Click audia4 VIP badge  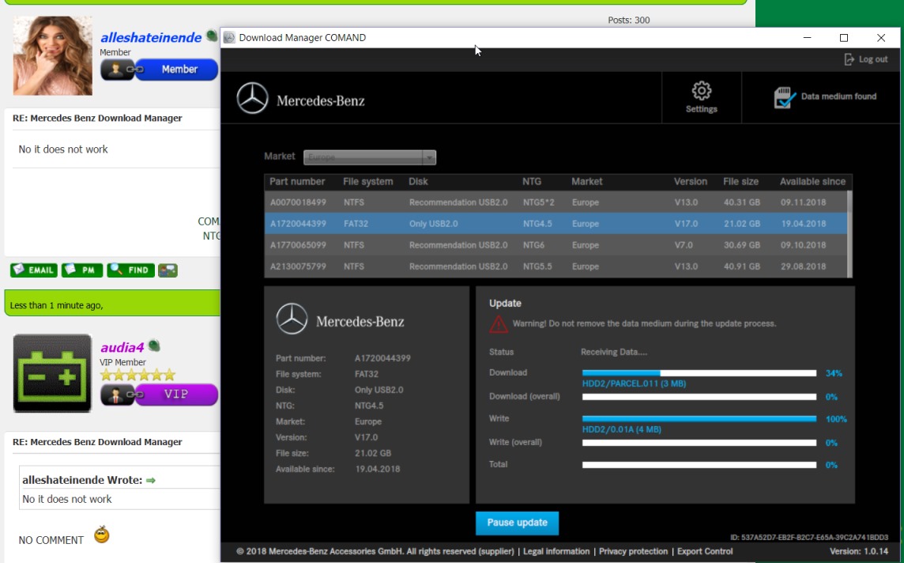(159, 395)
